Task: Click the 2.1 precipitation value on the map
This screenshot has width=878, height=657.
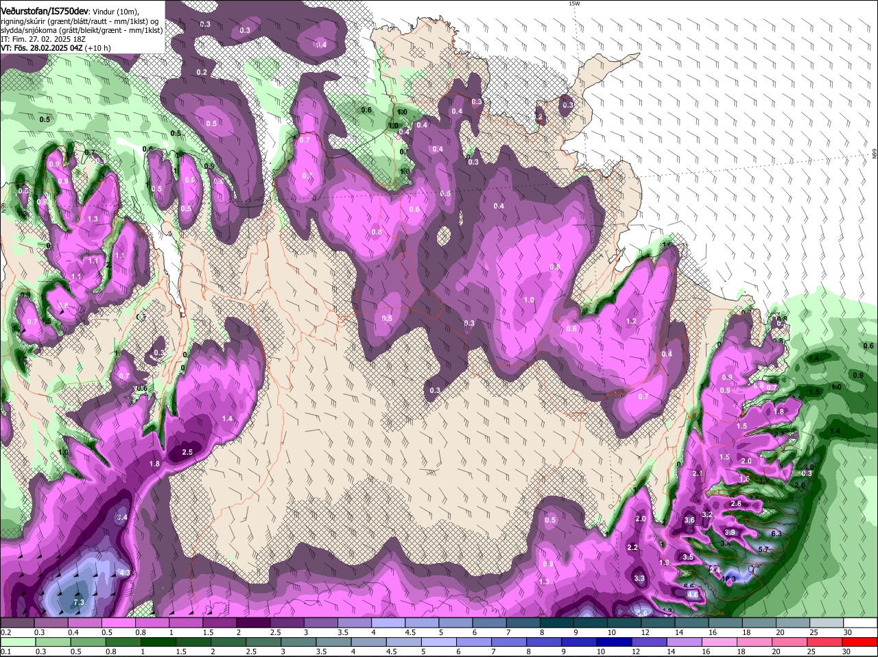Action: [x=698, y=473]
